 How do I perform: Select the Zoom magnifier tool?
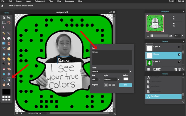[x=9, y=85]
